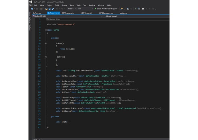Open the Edit menu

click(x=36, y=5)
